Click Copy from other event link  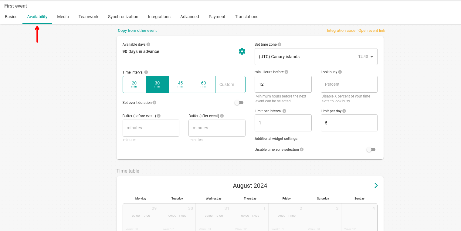[x=137, y=31]
